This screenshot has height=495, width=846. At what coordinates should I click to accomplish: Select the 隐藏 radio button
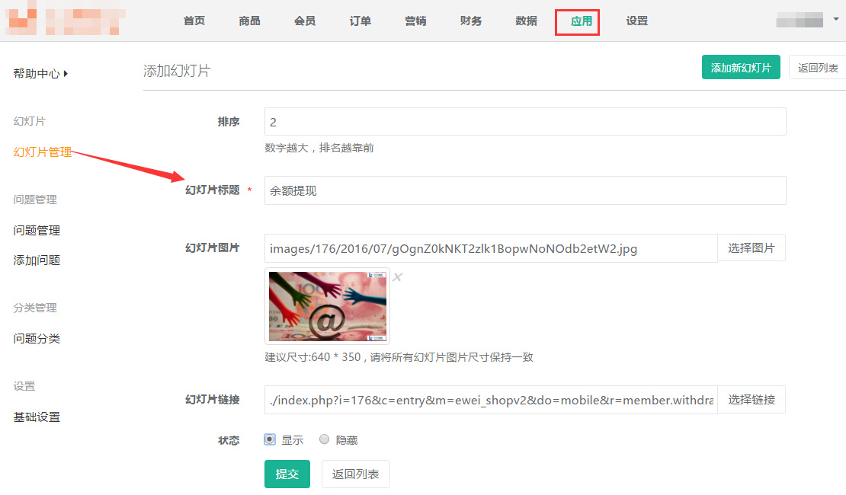tap(325, 439)
